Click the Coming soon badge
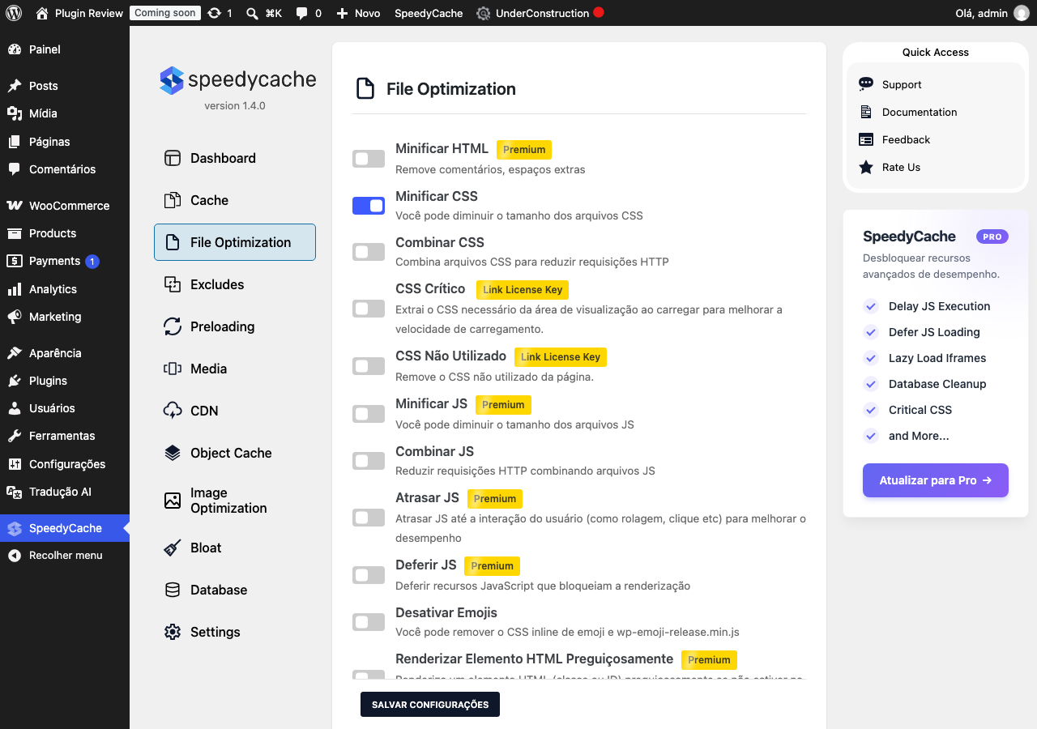The height and width of the screenshot is (729, 1037). click(165, 13)
